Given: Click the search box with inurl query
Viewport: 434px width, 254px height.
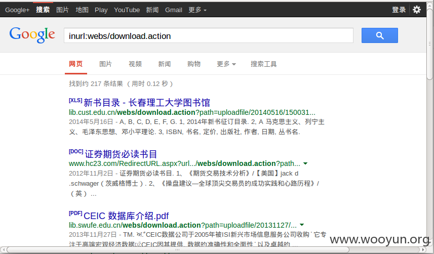Looking at the screenshot, I should tap(209, 35).
